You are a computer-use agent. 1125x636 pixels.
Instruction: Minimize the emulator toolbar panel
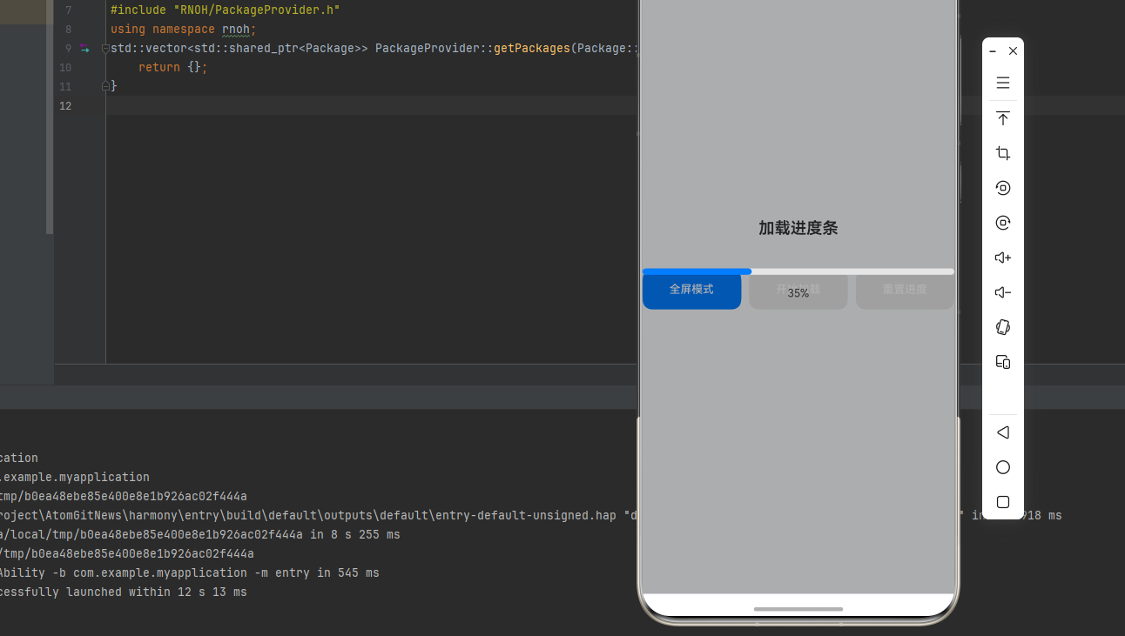pyautogui.click(x=993, y=51)
